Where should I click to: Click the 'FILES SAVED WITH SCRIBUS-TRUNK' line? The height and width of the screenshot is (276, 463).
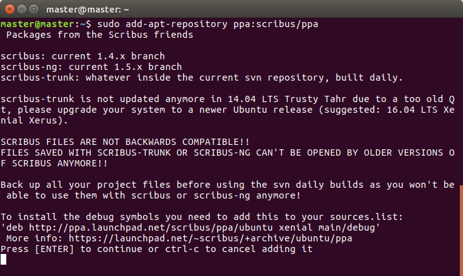tap(227, 152)
